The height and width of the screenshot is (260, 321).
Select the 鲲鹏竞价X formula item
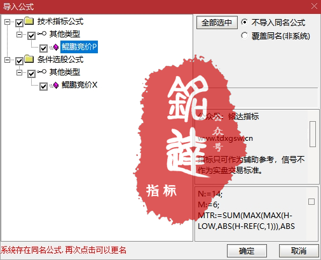[79, 85]
